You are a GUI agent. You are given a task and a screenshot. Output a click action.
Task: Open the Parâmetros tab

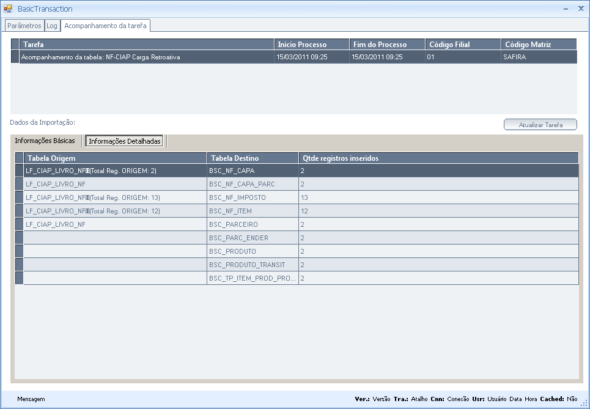(24, 26)
